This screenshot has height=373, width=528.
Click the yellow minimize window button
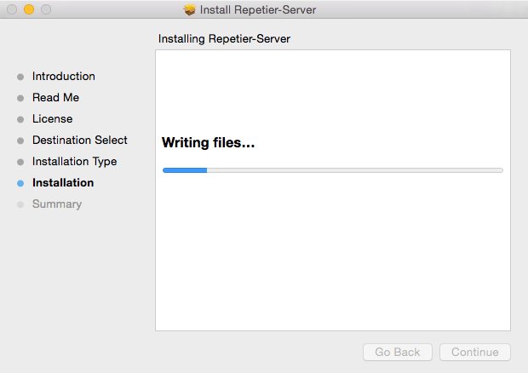tap(29, 10)
